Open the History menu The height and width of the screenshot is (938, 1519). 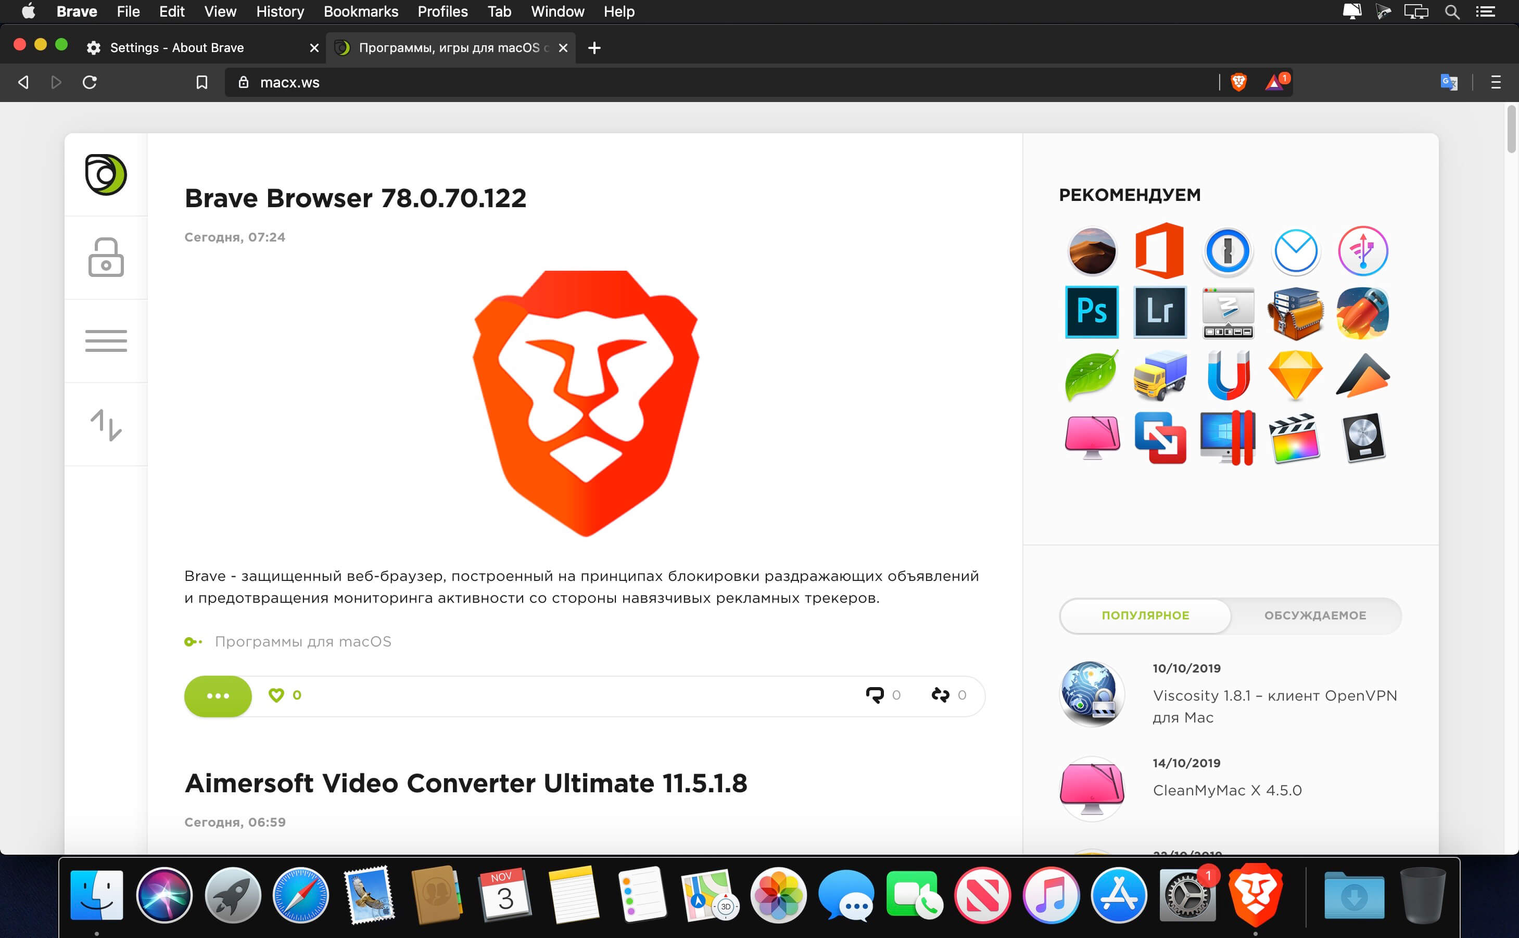pyautogui.click(x=280, y=12)
